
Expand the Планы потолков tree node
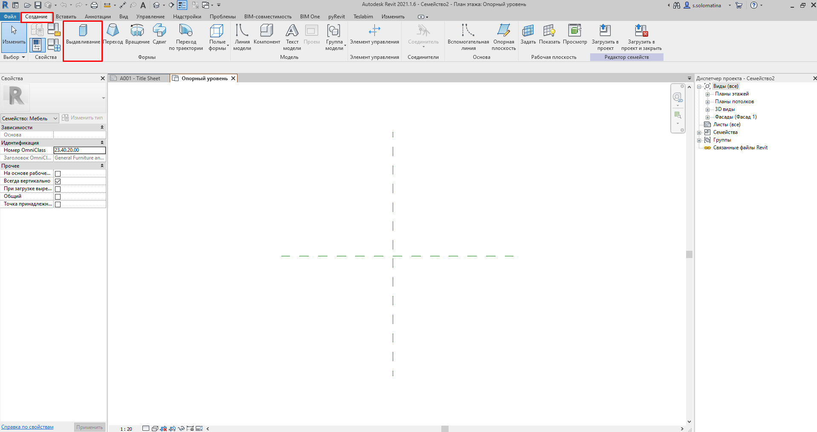point(707,102)
